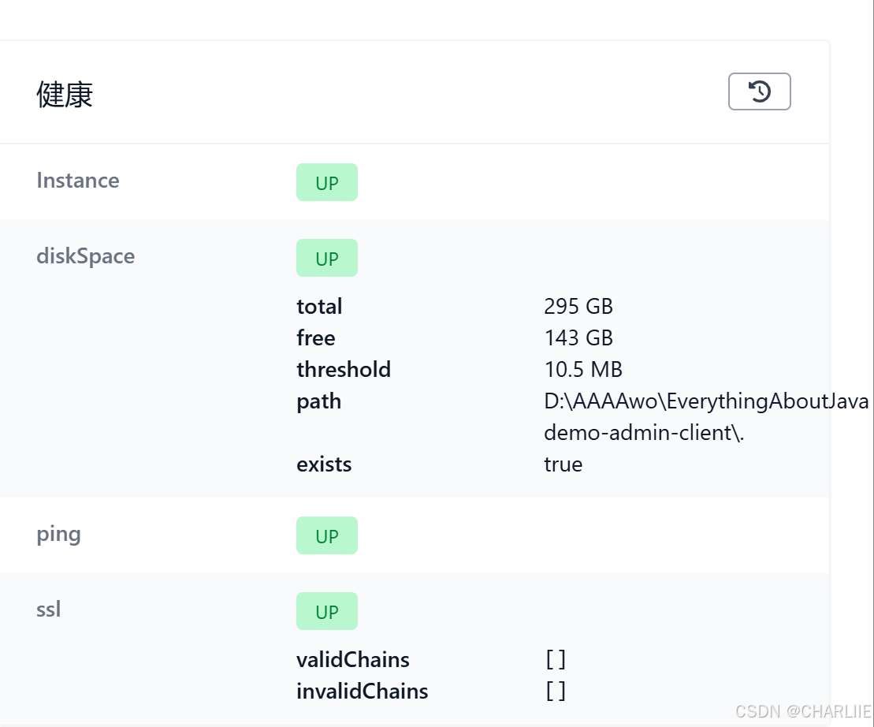The width and height of the screenshot is (874, 727).
Task: Click the ping UP status badge
Action: (x=326, y=535)
